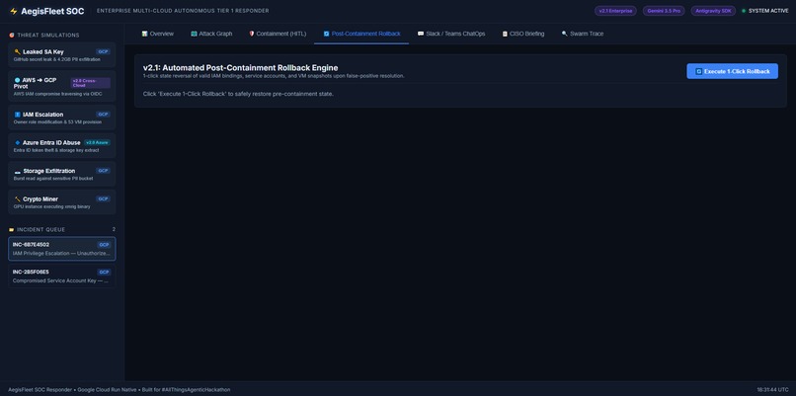
Task: Click the pickaxe icon on Crypto Miner
Action: pos(17,199)
